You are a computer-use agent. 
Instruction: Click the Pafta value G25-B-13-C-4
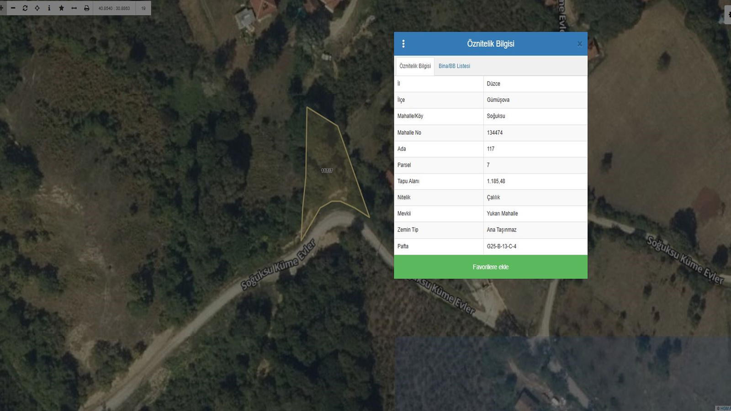pyautogui.click(x=501, y=247)
